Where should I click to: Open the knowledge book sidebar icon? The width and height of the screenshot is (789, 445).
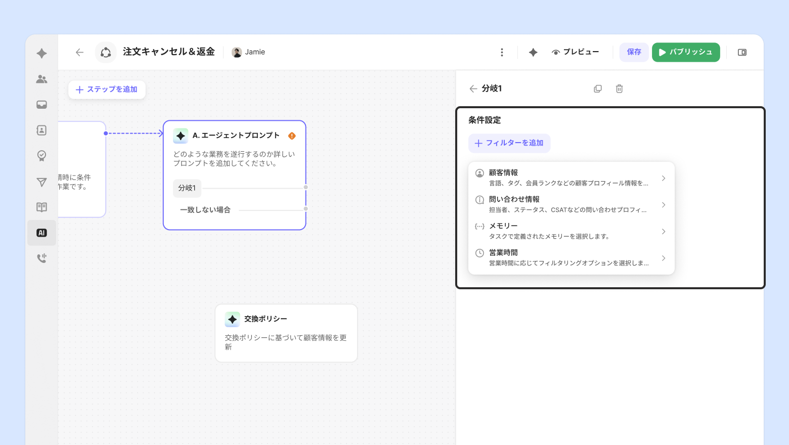click(x=41, y=207)
